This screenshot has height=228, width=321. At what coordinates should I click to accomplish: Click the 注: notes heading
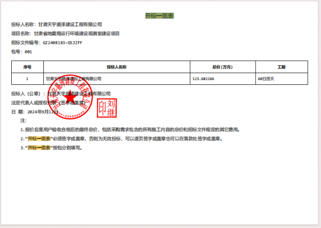[x=23, y=121]
